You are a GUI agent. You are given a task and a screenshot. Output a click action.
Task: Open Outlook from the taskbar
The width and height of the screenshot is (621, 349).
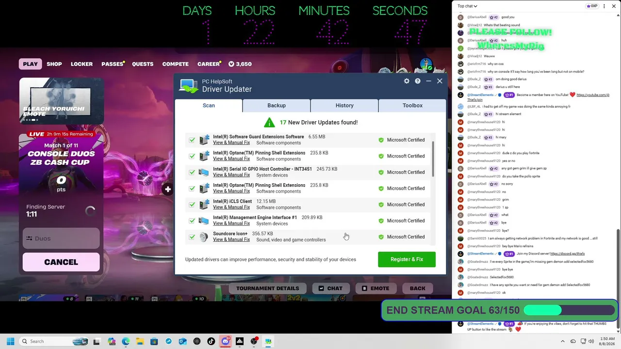click(182, 341)
